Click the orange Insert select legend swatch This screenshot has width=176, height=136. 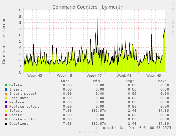tap(6, 94)
